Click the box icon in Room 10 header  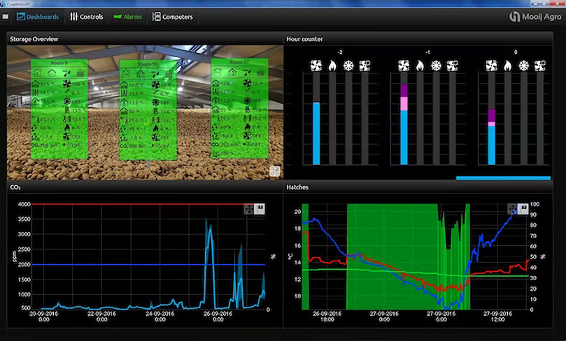click(169, 74)
